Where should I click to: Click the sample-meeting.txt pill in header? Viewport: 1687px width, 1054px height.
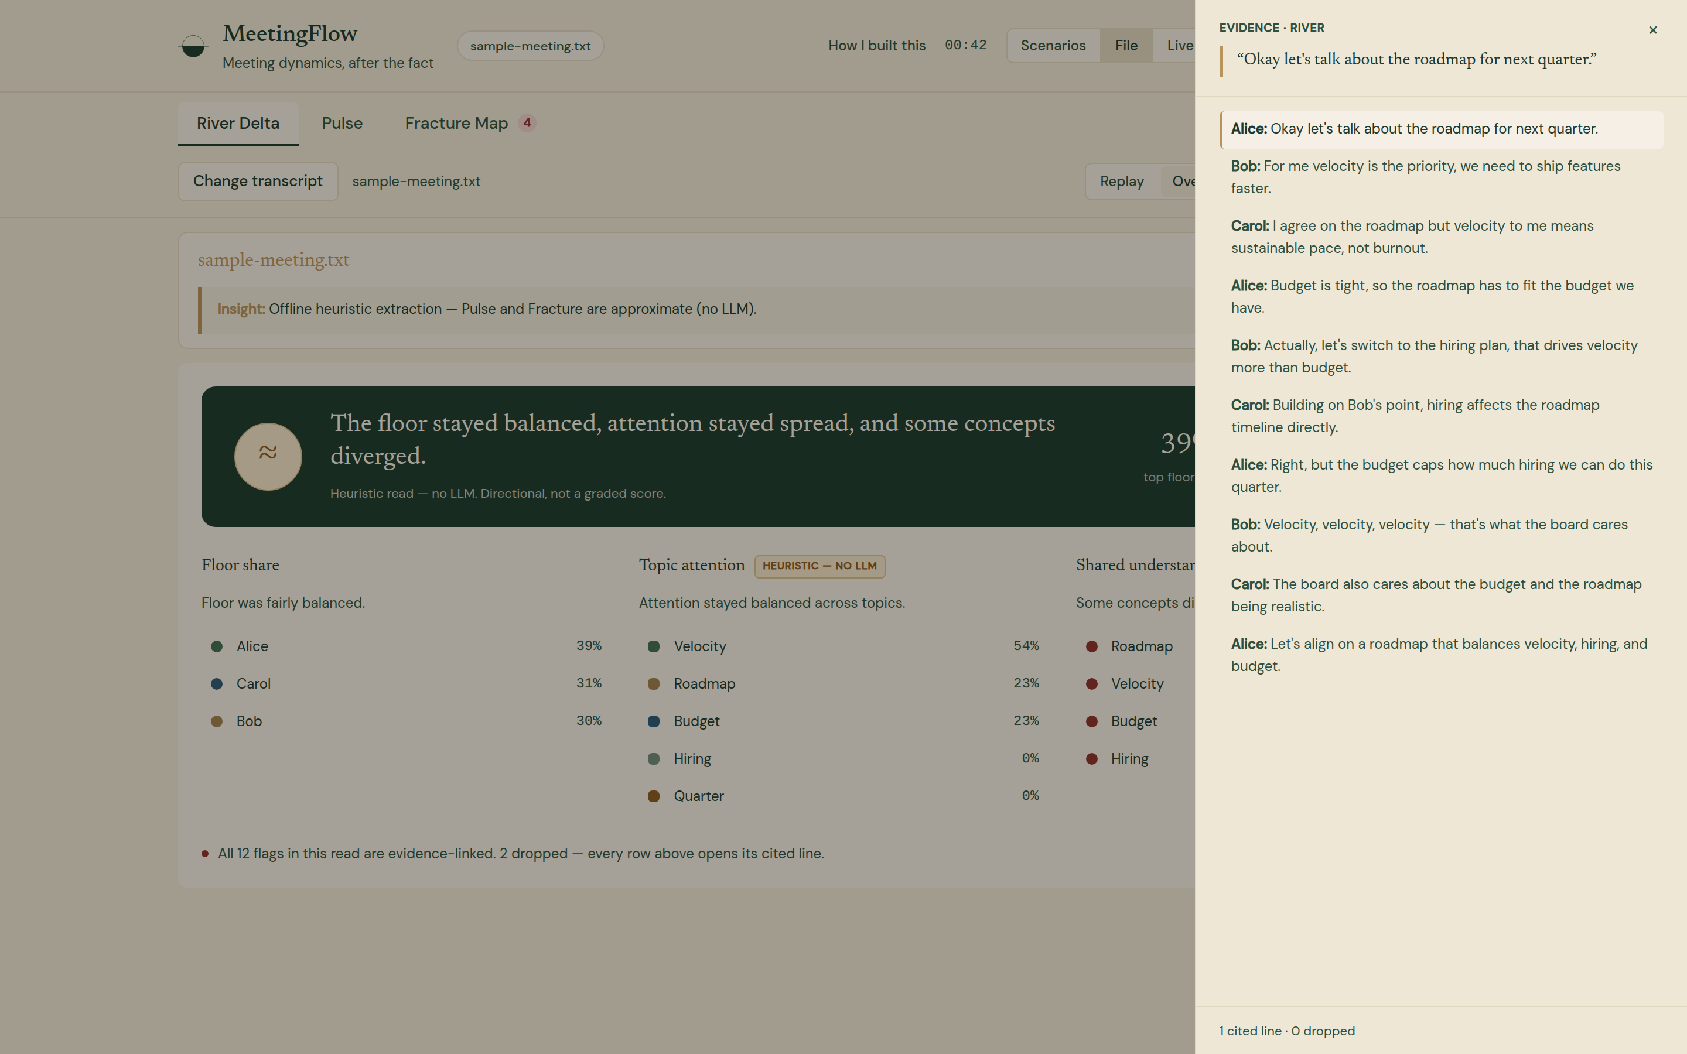click(x=531, y=46)
